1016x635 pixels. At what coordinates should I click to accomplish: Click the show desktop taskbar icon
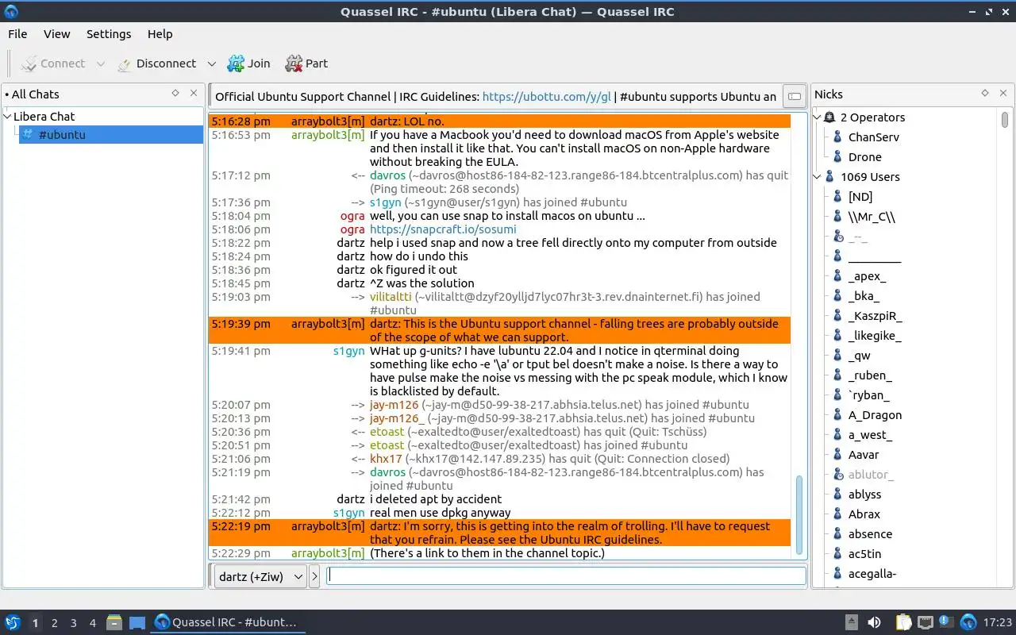click(137, 622)
